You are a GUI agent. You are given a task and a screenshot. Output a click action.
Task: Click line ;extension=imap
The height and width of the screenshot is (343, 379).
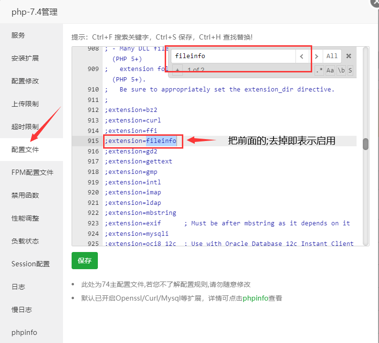coord(133,192)
